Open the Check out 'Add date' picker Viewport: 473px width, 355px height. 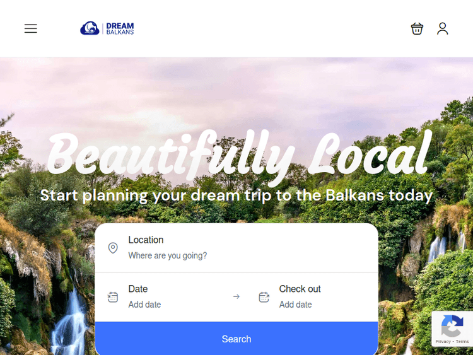[x=295, y=305]
